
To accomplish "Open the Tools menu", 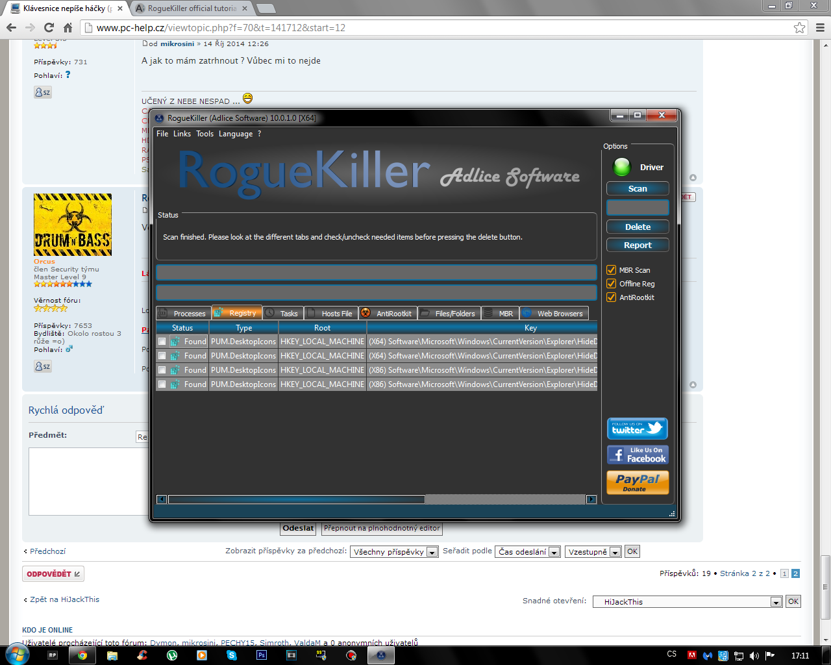I will pos(205,134).
